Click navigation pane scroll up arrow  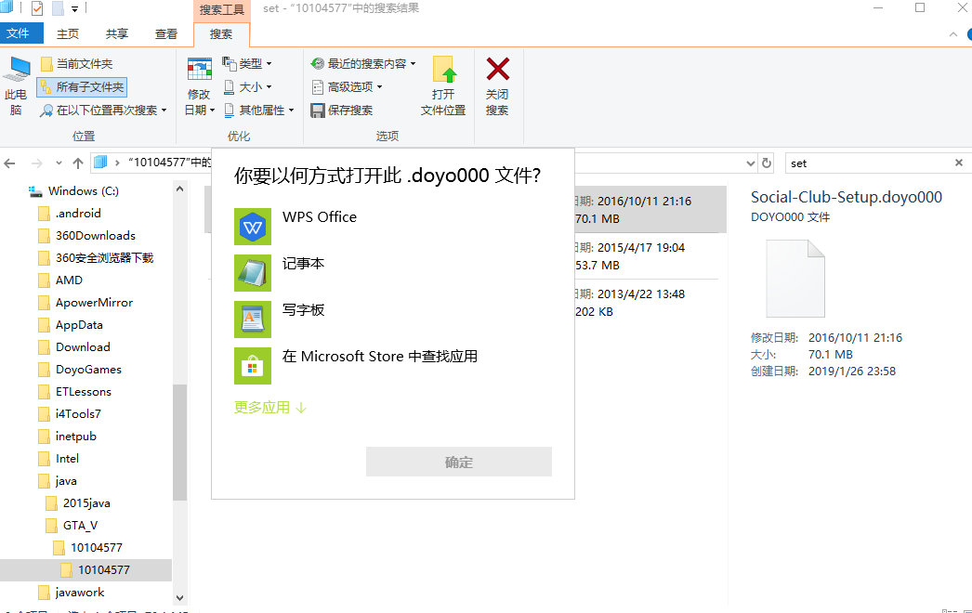click(179, 189)
